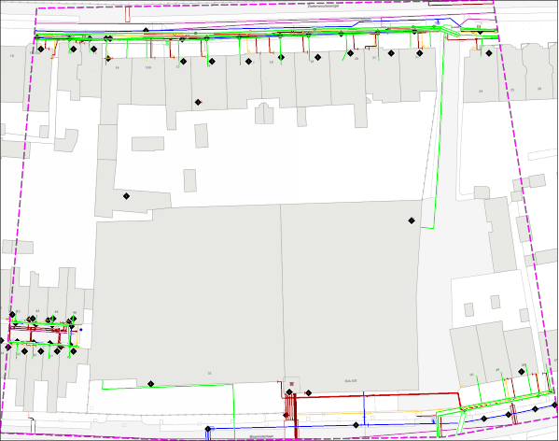Select the arched chapel-shaped building outline

264,113
